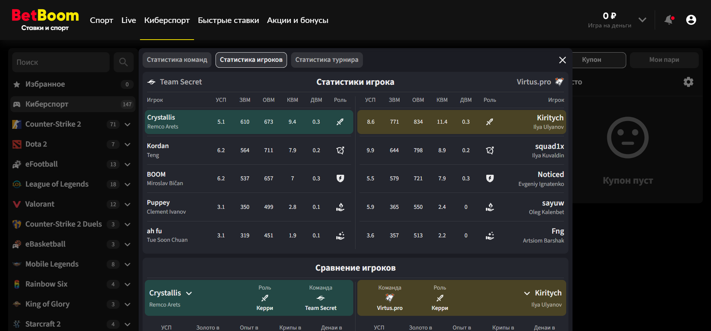This screenshot has height=331, width=711.
Task: Open coupon settings gear icon
Action: coord(688,82)
